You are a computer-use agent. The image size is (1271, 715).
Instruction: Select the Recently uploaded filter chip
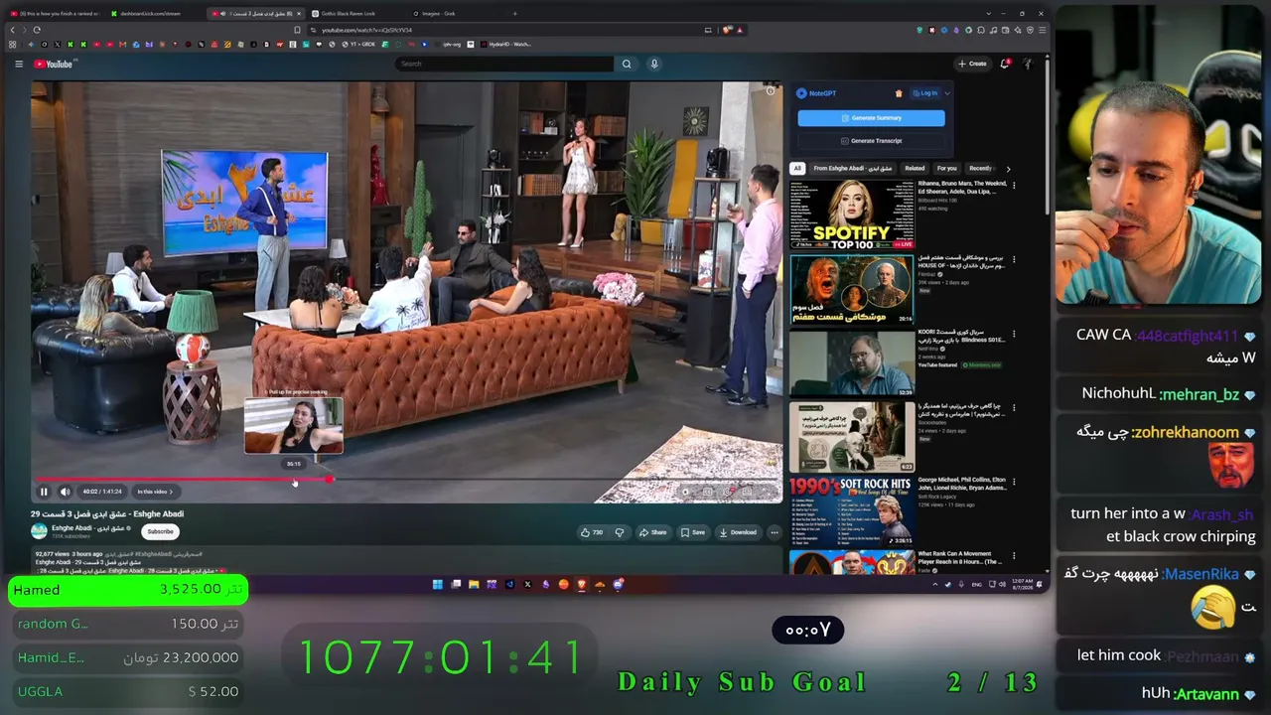pos(981,169)
